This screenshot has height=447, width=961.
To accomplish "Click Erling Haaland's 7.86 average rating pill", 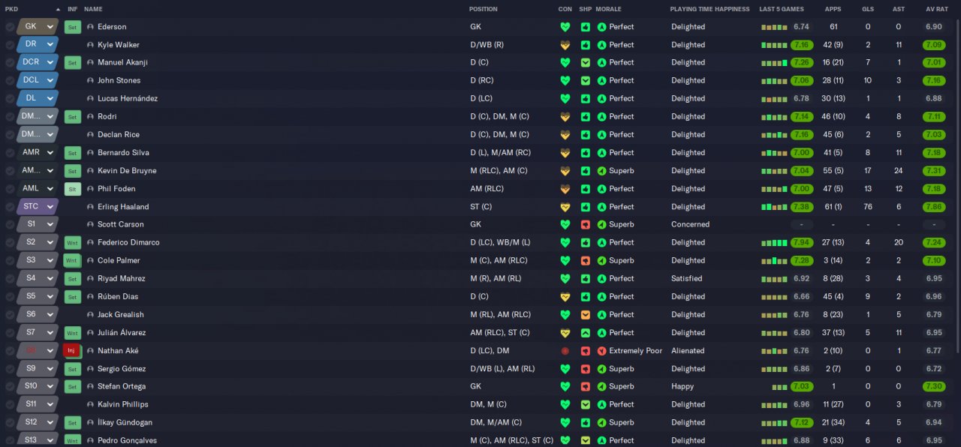I will click(x=934, y=207).
